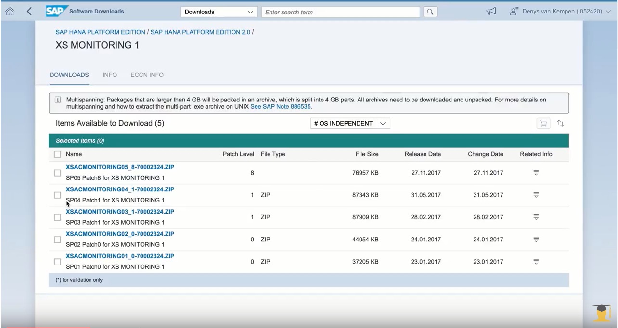Open the # OS INDEPENDENT dropdown
This screenshot has height=328, width=618.
(x=350, y=124)
